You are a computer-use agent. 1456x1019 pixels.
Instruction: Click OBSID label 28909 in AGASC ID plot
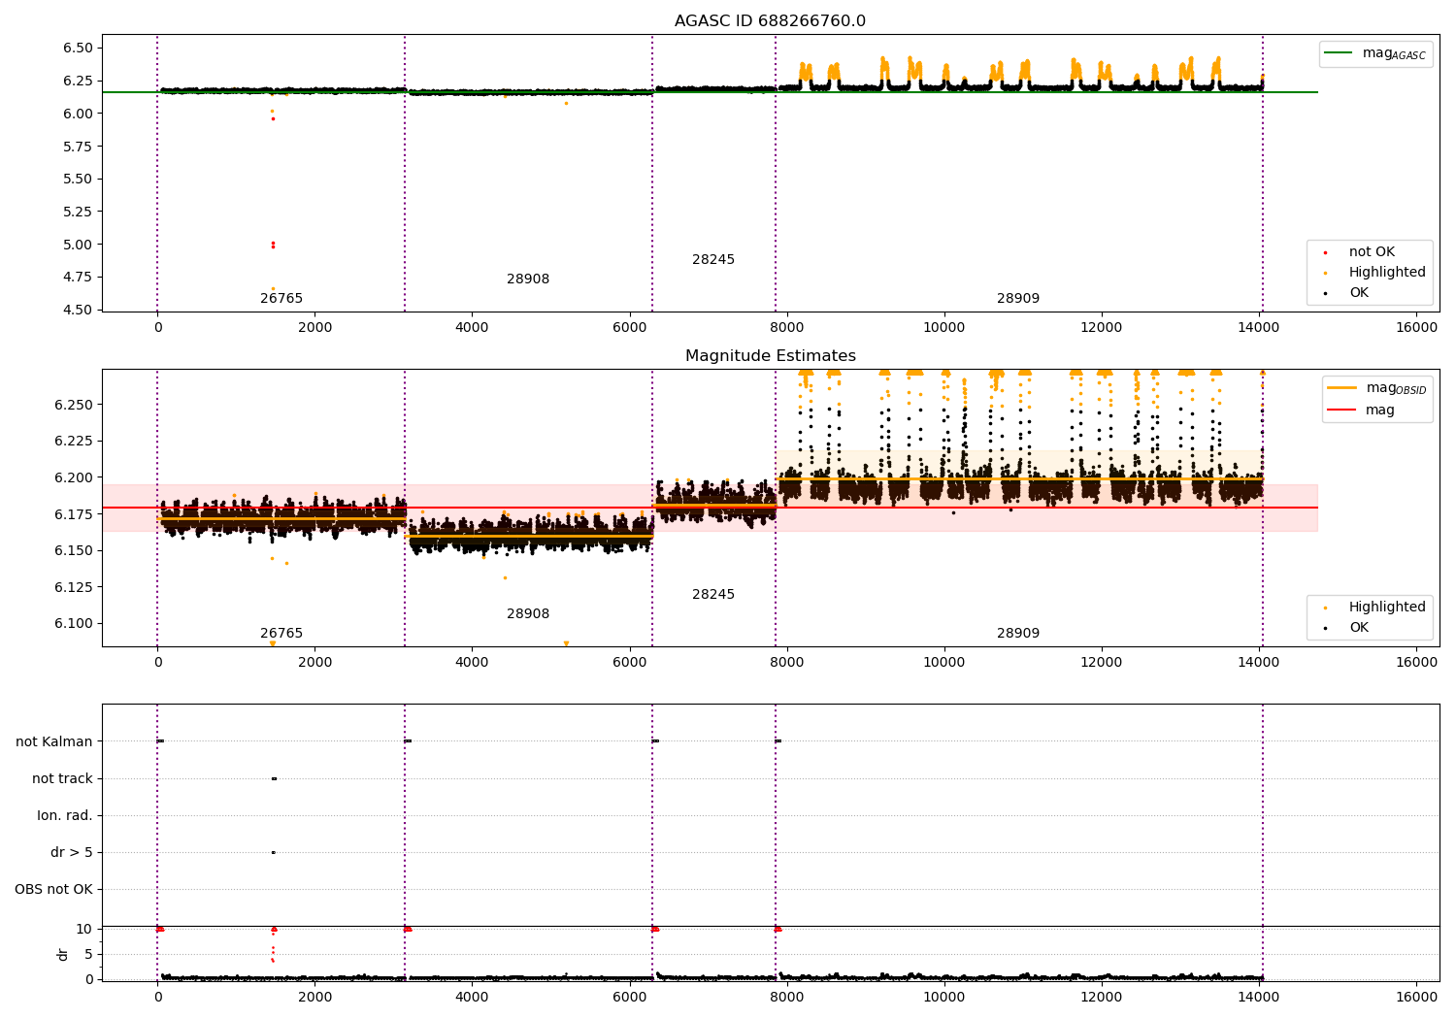click(x=1018, y=299)
